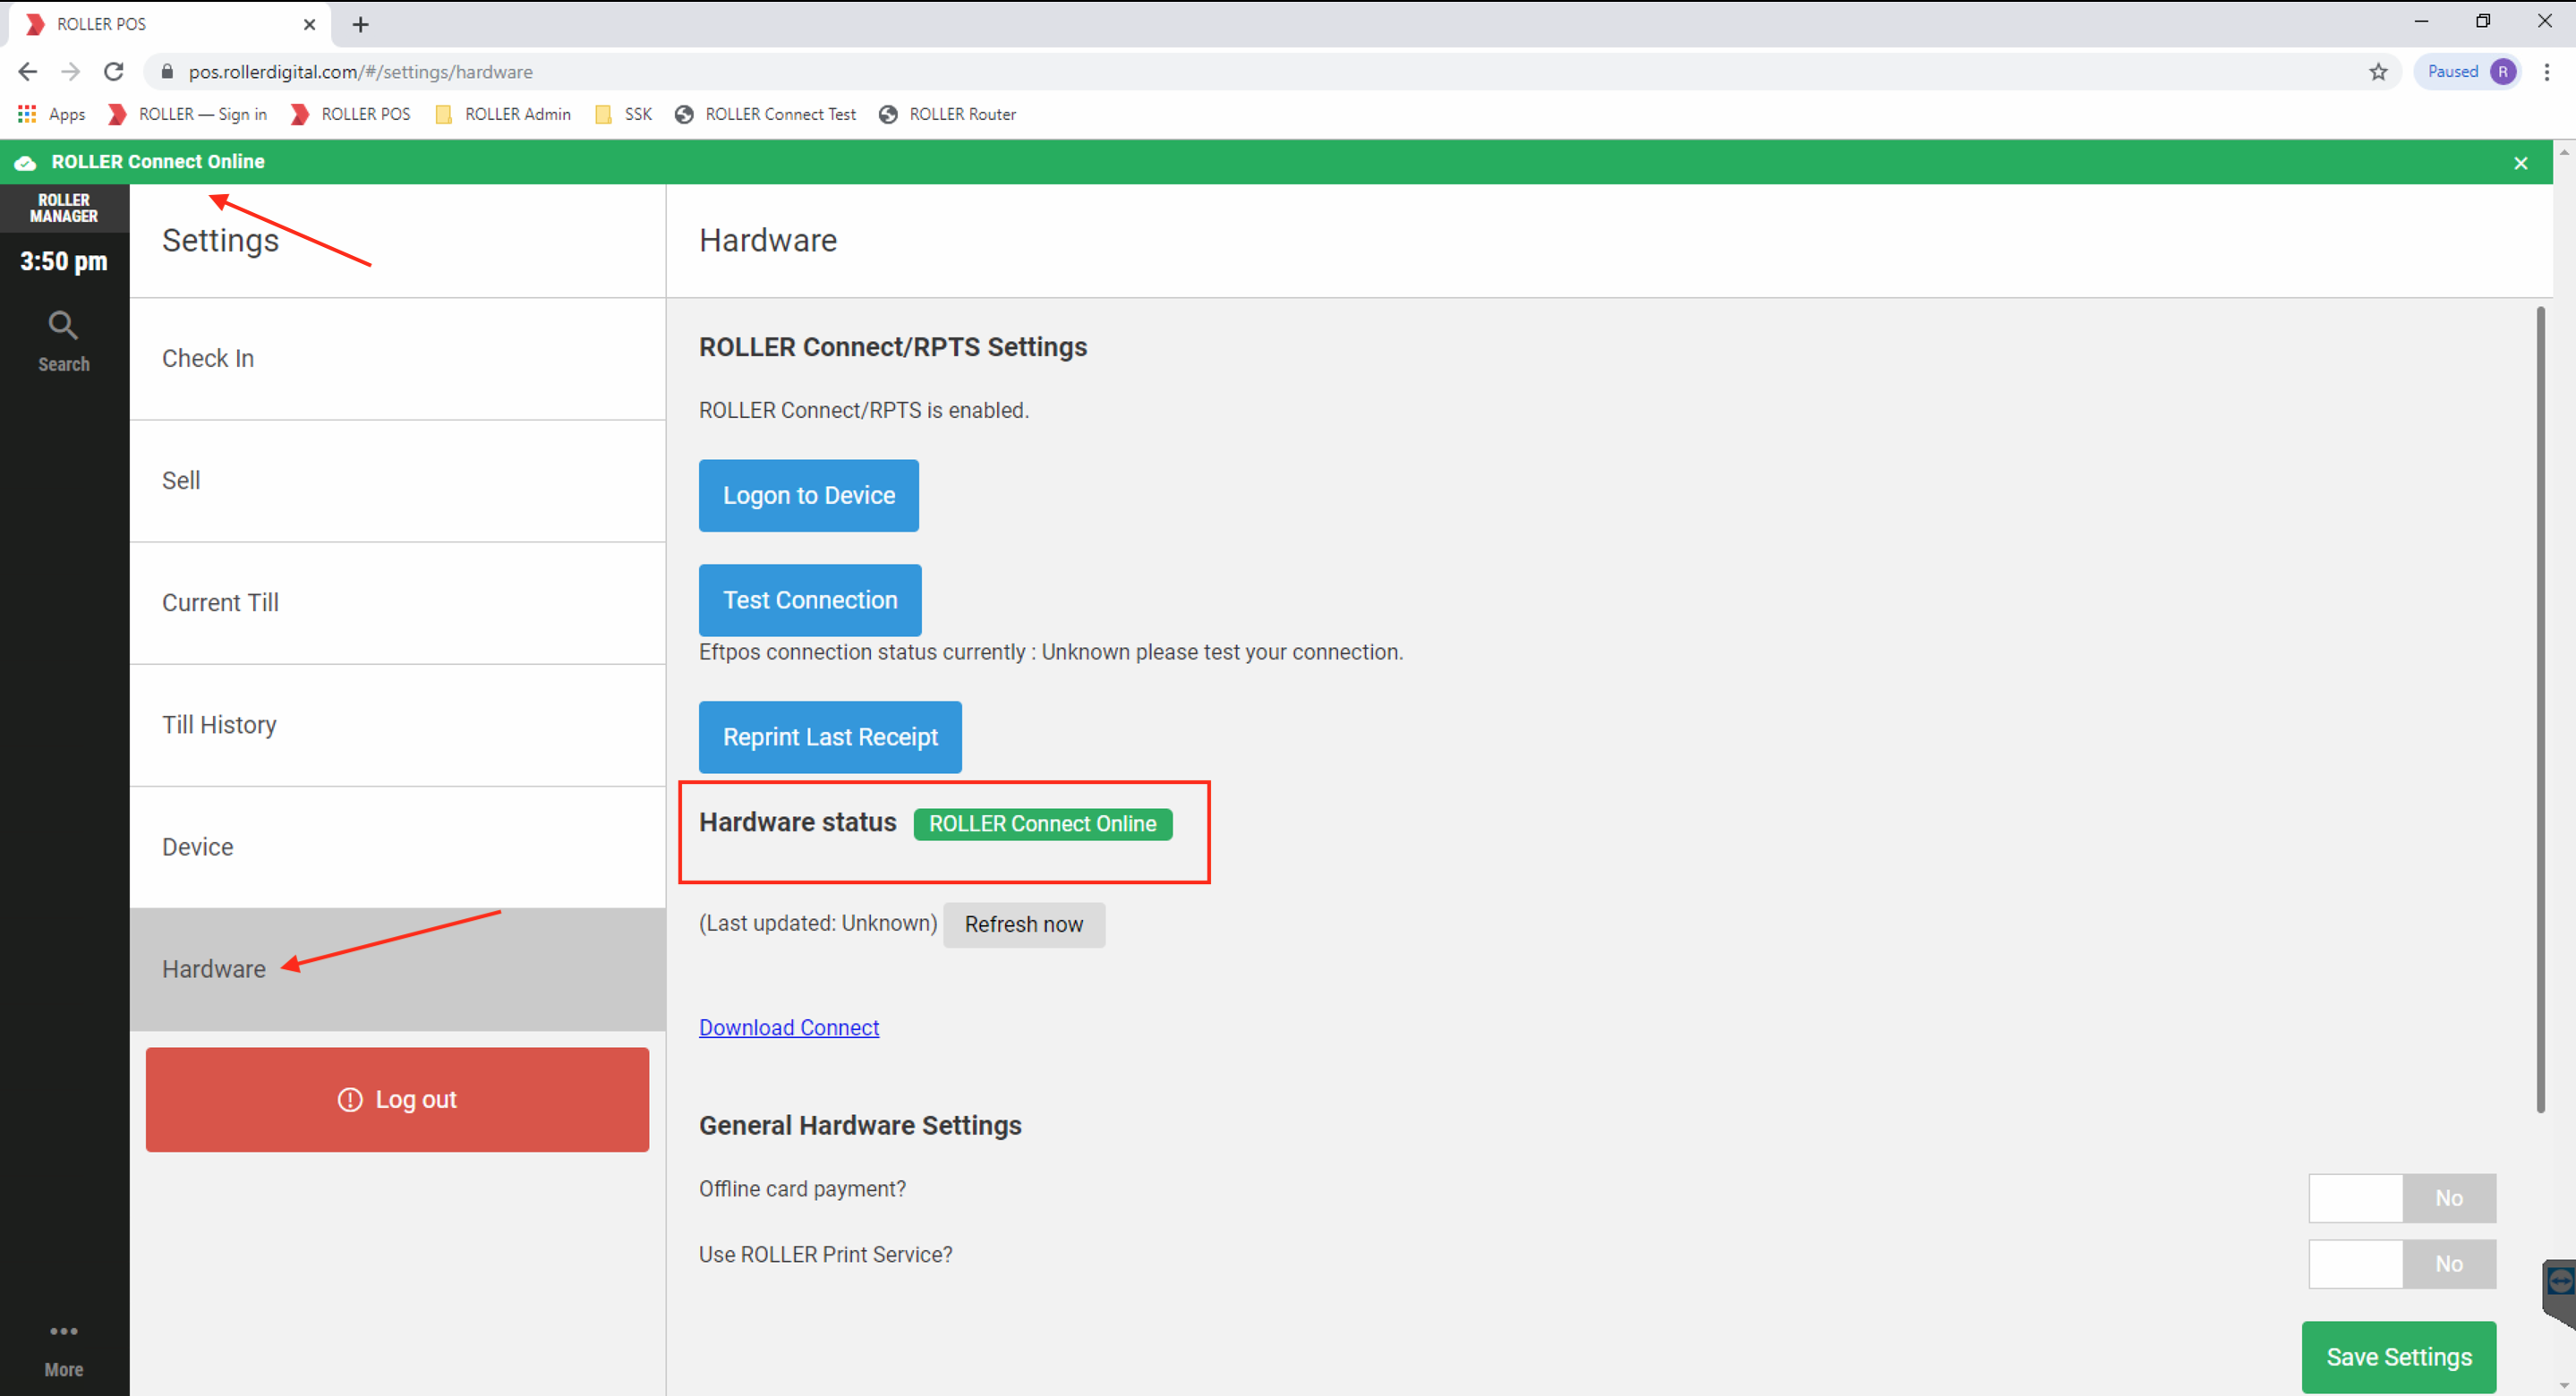Open the ROLLER — Sign in bookmark

coord(188,114)
